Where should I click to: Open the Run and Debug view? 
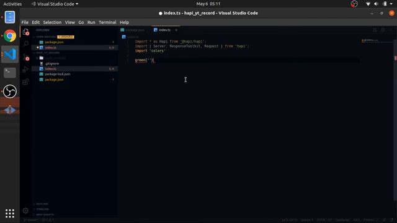coord(25,69)
